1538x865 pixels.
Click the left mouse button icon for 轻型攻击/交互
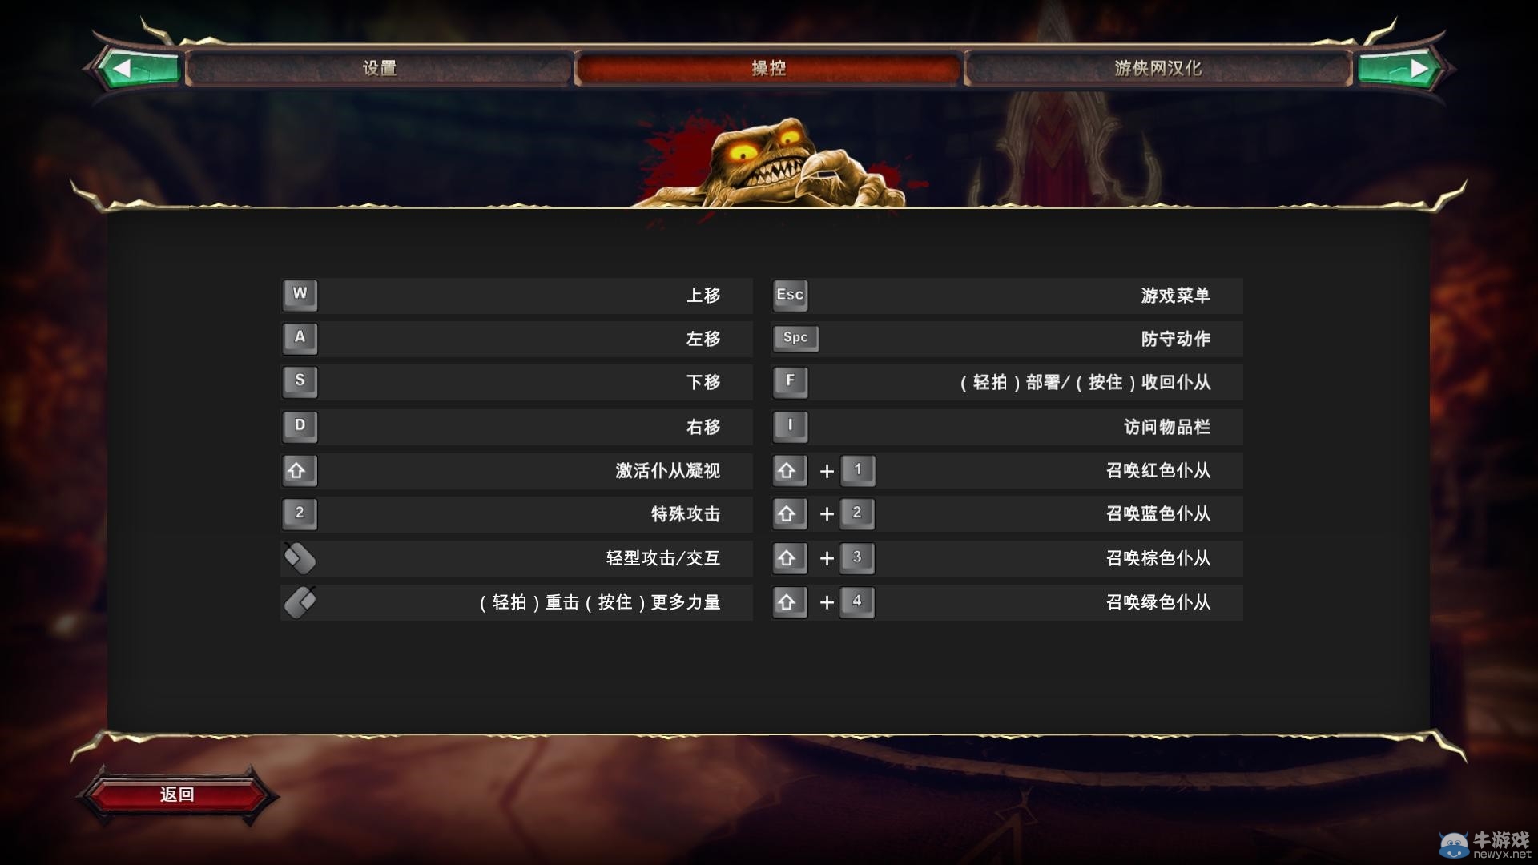300,558
